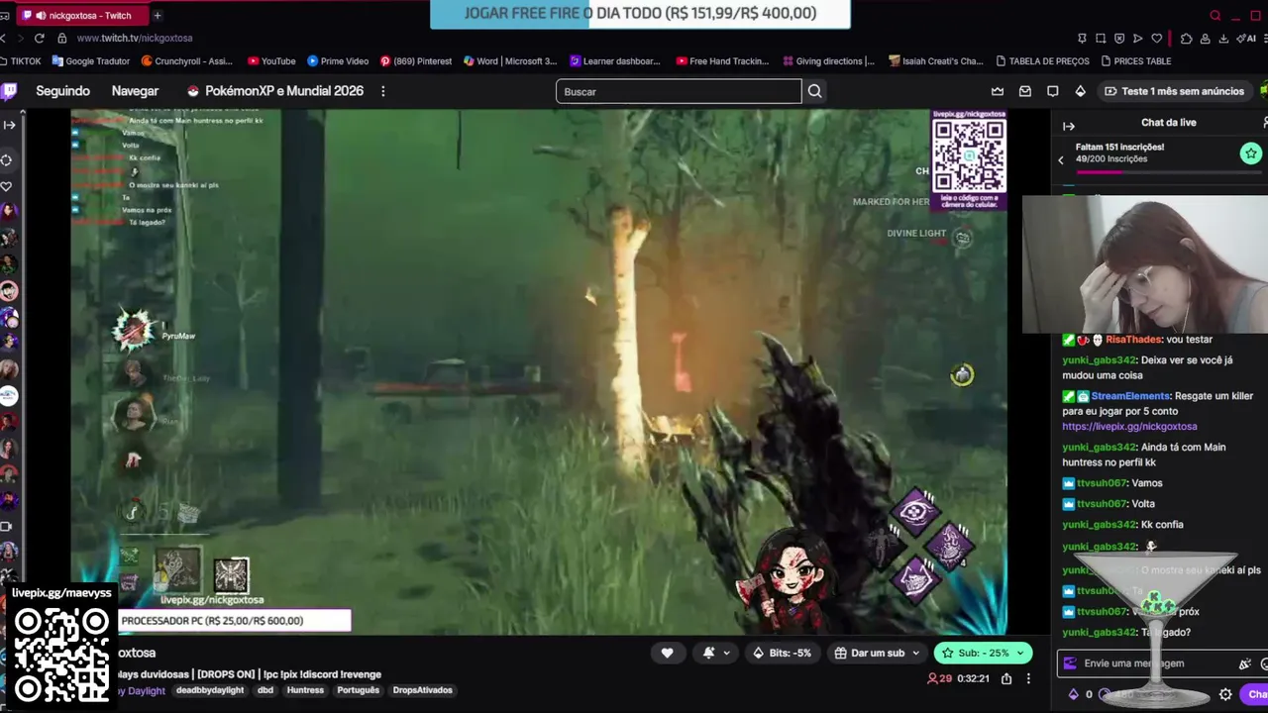Click the search magnifier button
Viewport: 1268px width, 713px height.
point(814,91)
